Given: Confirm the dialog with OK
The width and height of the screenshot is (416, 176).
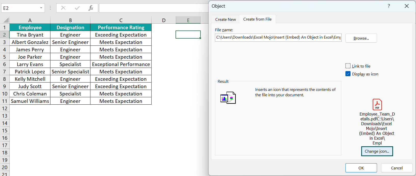Looking at the screenshot, I should pos(361,168).
